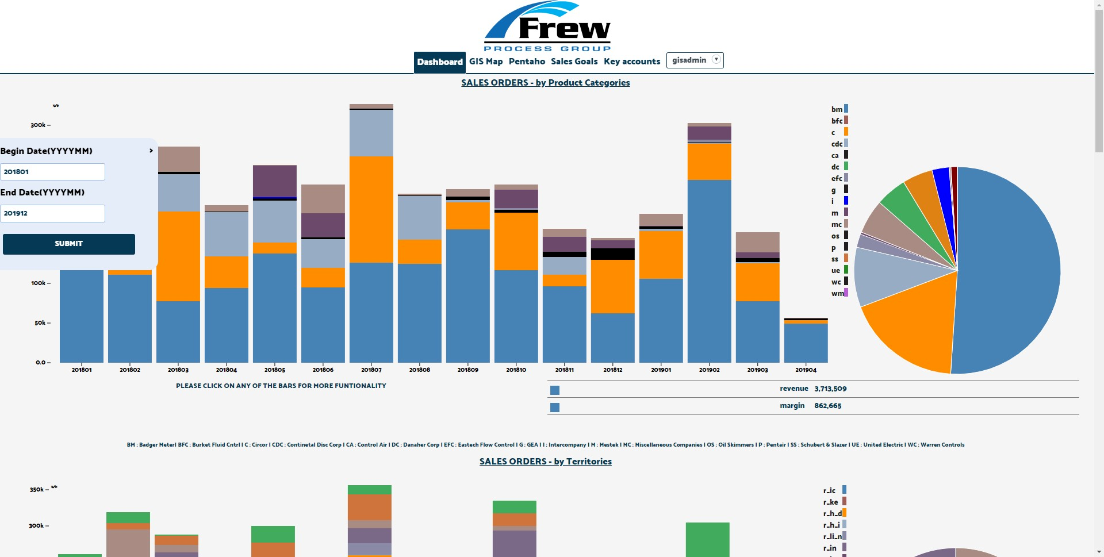The width and height of the screenshot is (1104, 557).
Task: Click the 201901 x-axis label
Action: 661,370
